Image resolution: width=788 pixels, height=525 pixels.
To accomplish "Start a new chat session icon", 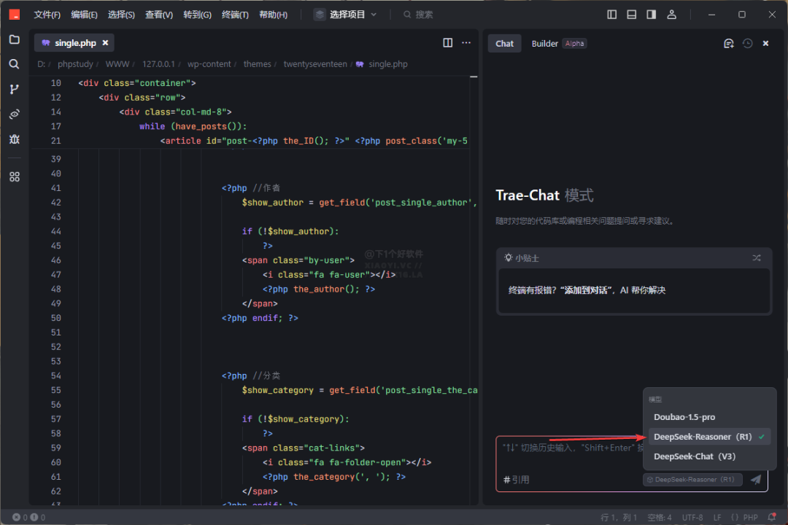I will pyautogui.click(x=728, y=44).
